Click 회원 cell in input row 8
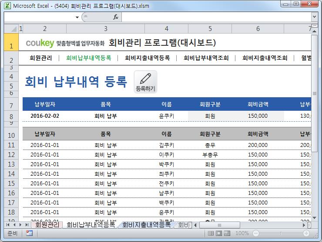Viewport: 322px width, 242px height. (210, 116)
